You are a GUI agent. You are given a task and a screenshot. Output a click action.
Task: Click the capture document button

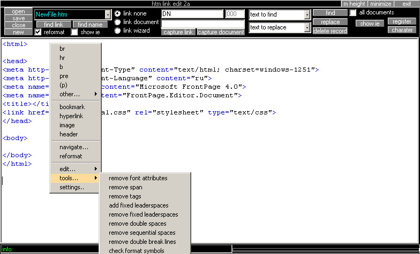pos(221,32)
